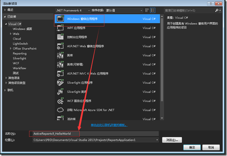Select the WCF service application gear icon
227x156 pixels.
60,101
